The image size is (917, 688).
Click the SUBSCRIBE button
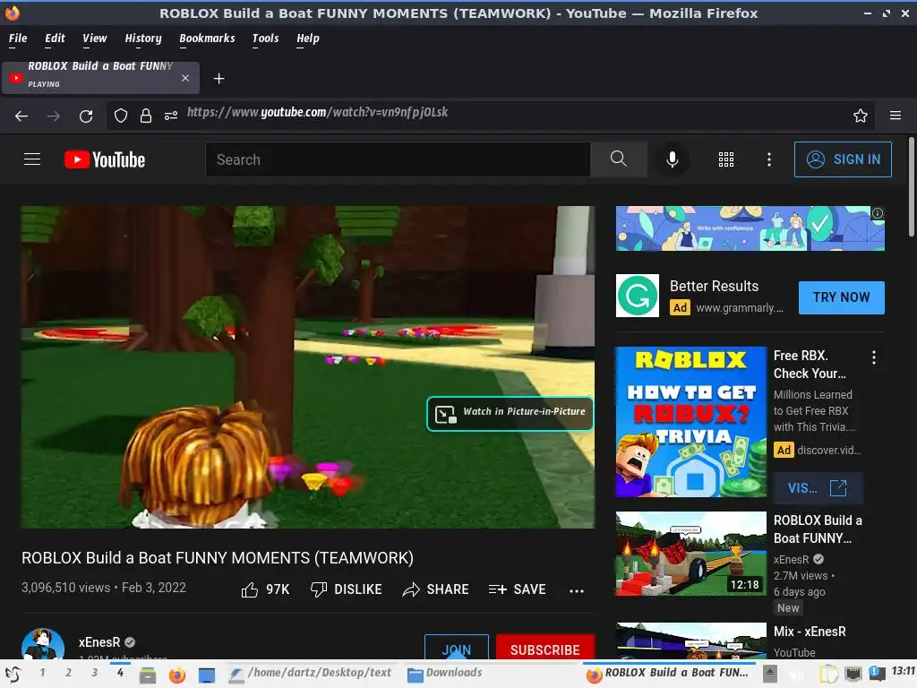(544, 647)
